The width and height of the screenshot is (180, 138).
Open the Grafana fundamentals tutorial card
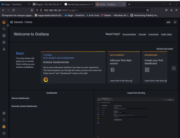click(73, 67)
